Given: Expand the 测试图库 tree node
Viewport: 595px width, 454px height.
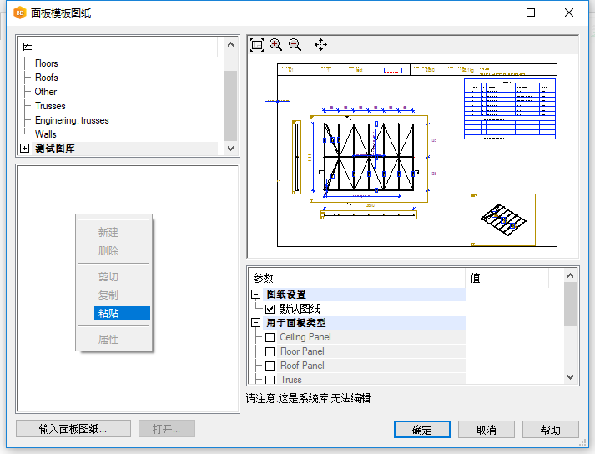Looking at the screenshot, I should [25, 148].
